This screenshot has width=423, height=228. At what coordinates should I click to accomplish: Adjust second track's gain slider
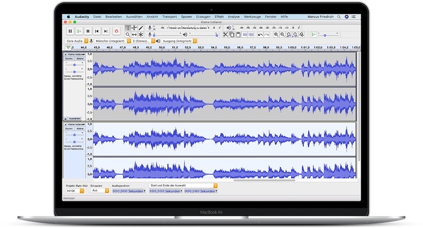[x=74, y=135]
